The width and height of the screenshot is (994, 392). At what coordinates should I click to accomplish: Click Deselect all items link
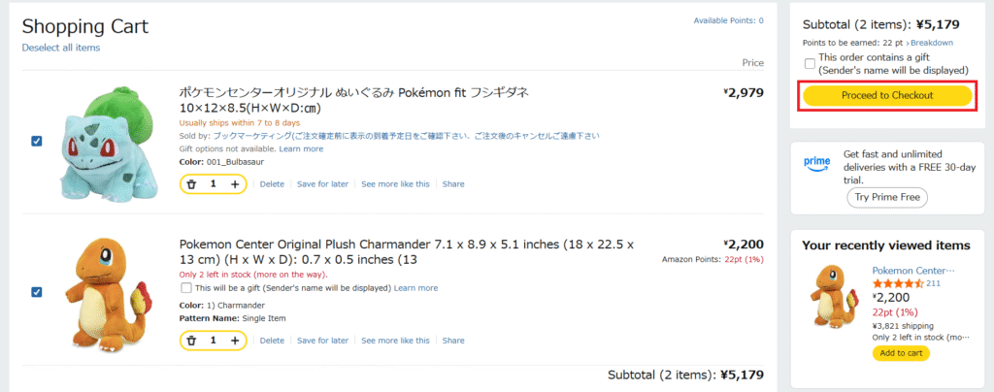[61, 48]
